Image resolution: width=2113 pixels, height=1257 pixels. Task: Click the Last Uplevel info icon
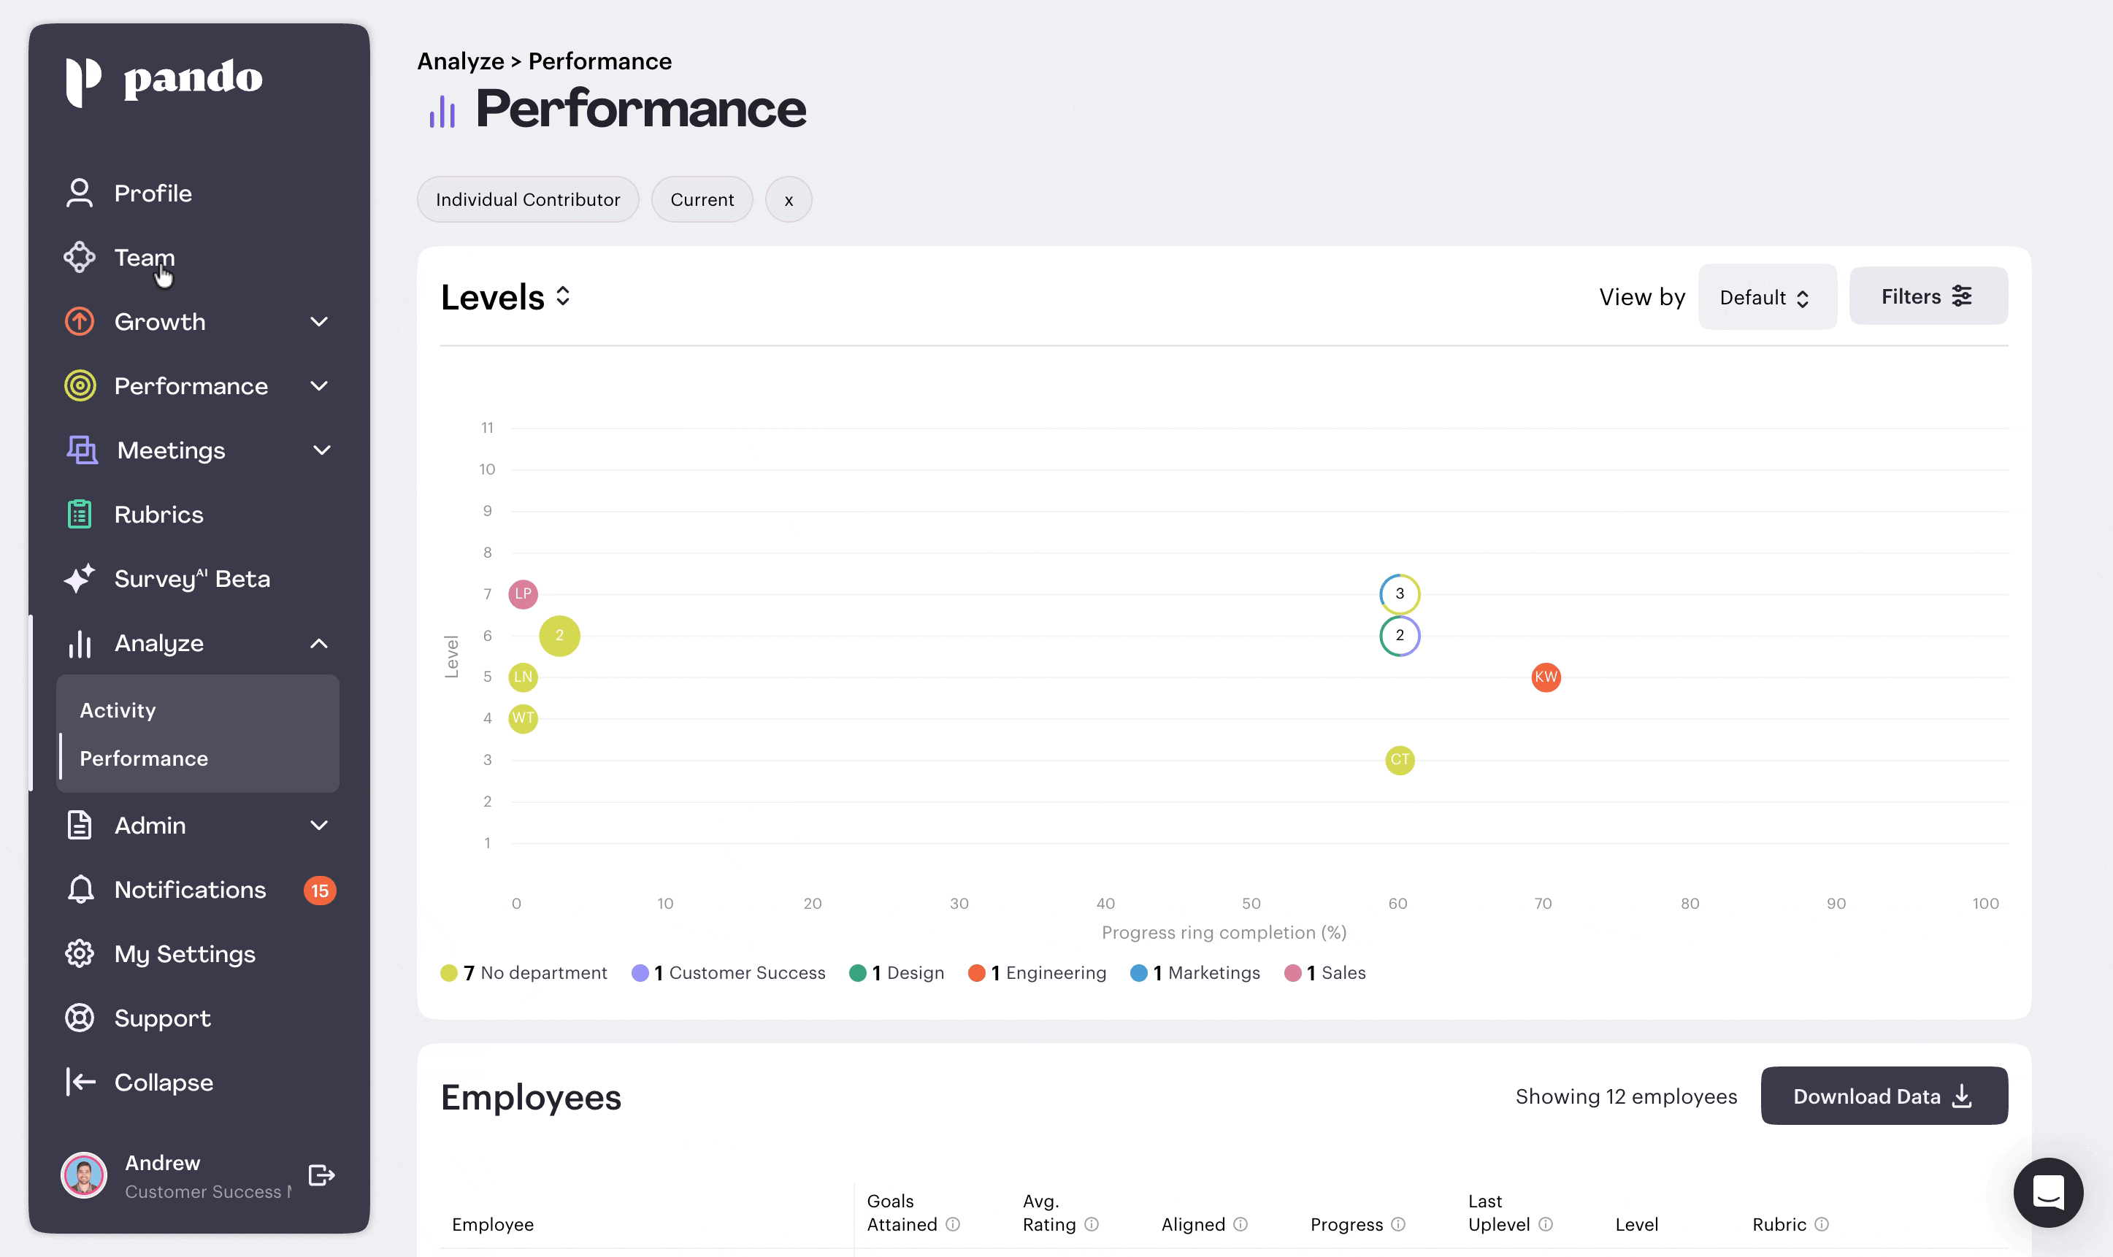(x=1546, y=1225)
